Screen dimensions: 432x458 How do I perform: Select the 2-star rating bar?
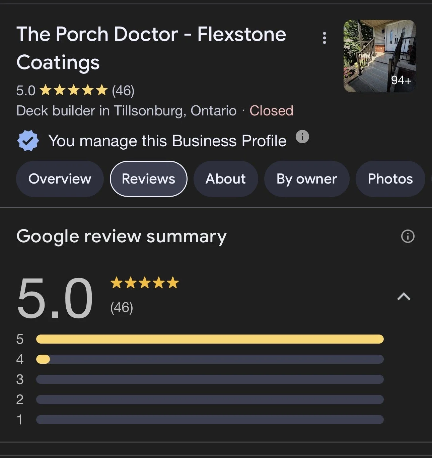tap(210, 400)
